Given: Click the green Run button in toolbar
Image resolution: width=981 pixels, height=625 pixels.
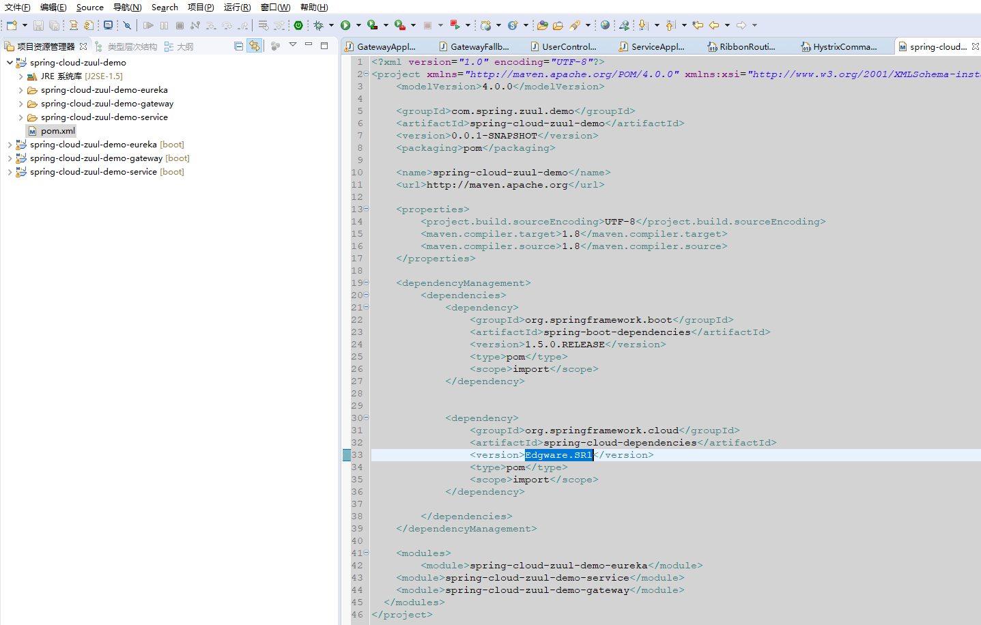Looking at the screenshot, I should click(345, 25).
